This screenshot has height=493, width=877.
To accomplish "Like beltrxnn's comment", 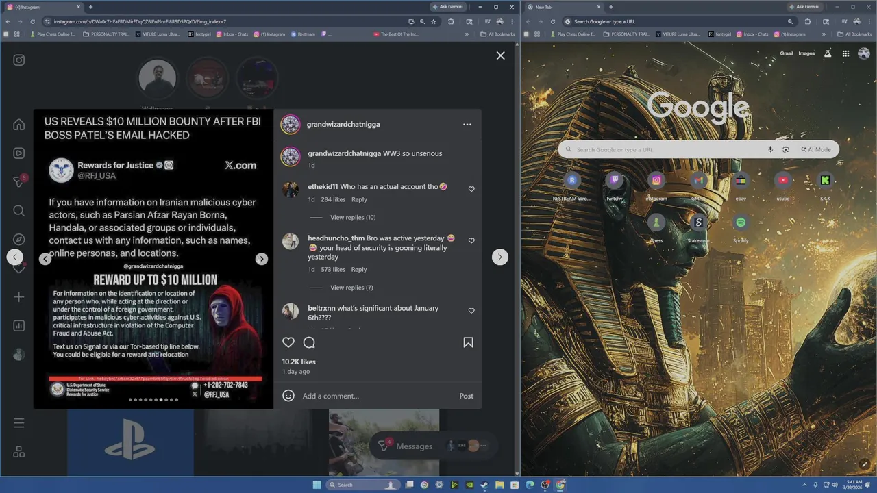I will (471, 311).
